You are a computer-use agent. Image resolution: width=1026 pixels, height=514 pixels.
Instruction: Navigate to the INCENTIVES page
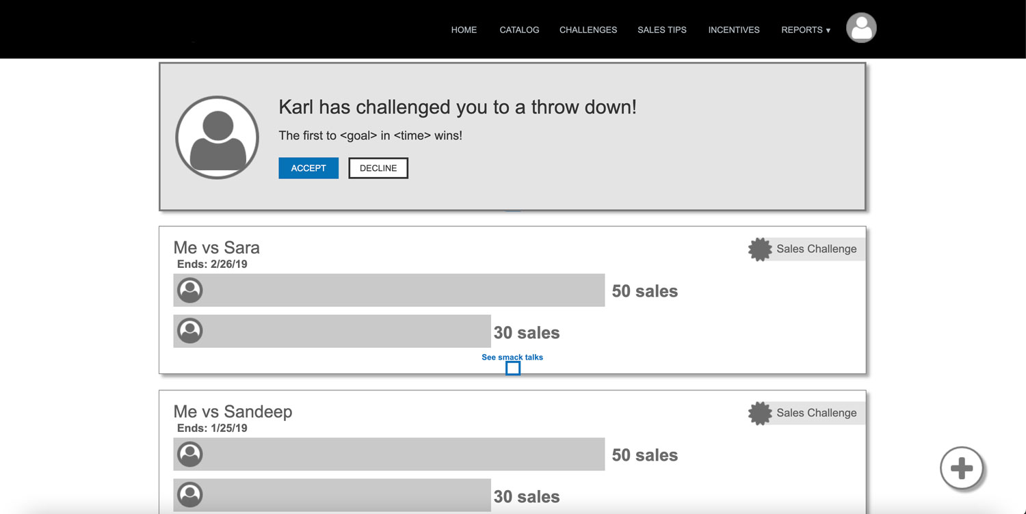click(x=734, y=30)
